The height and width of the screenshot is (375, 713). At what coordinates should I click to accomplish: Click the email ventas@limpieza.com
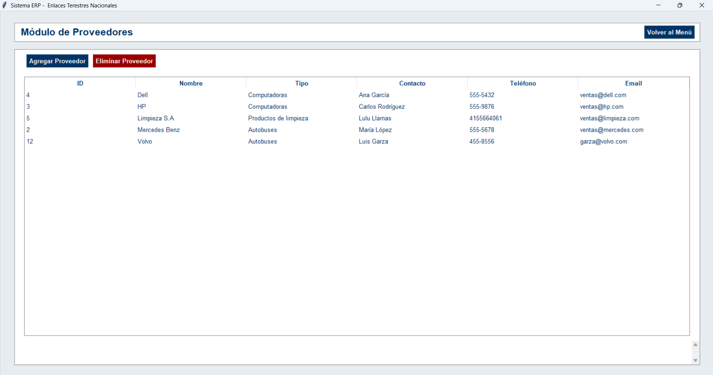610,118
